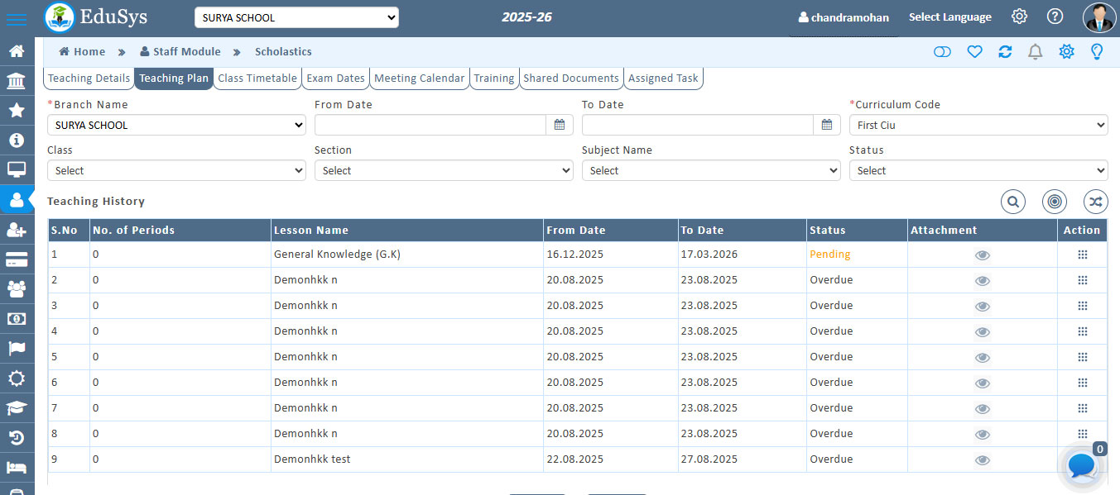Open the notifications bell icon
Image resolution: width=1120 pixels, height=495 pixels.
click(1035, 52)
